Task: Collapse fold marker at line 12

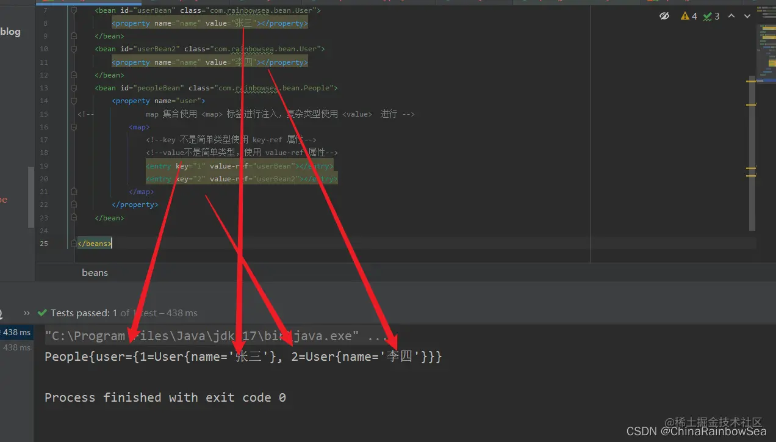Action: tap(74, 75)
